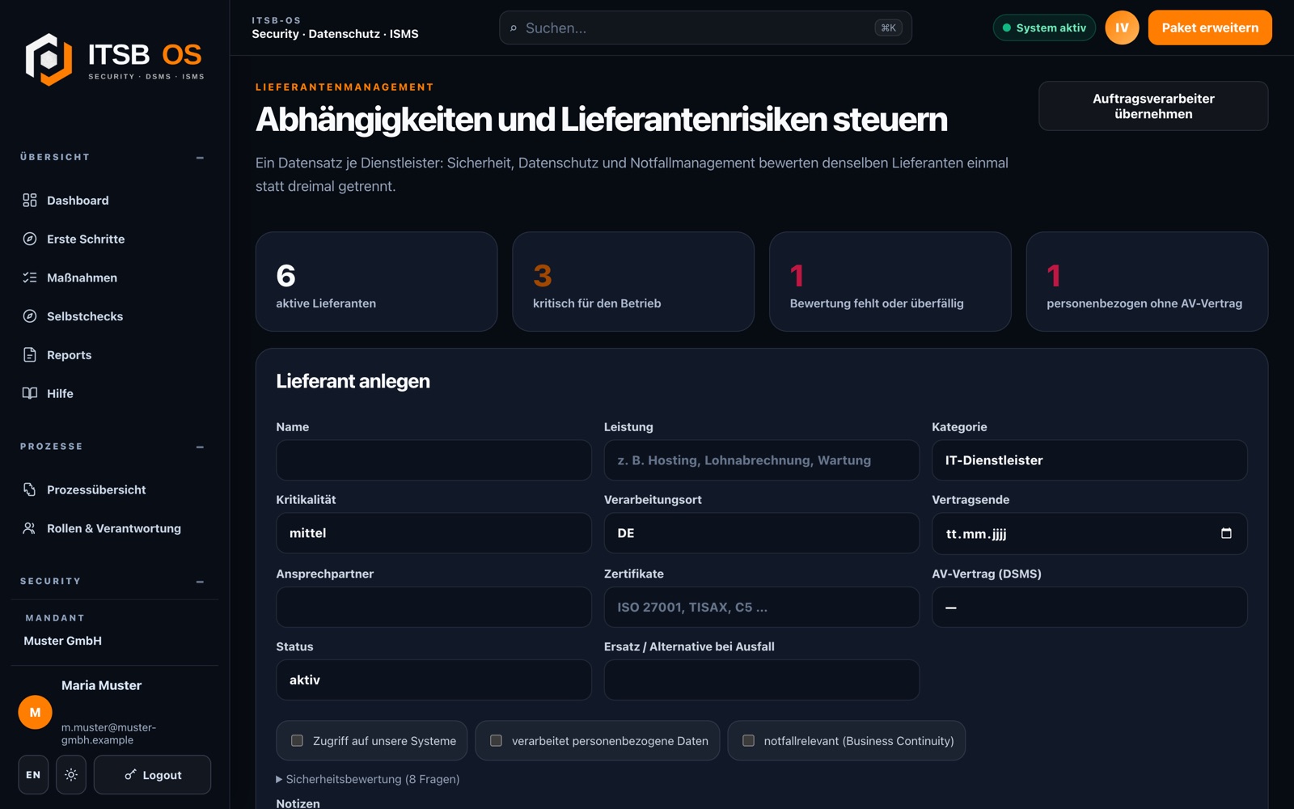Collapse the SECURITY sidebar section
Screen dimensions: 1294x809
(200, 582)
